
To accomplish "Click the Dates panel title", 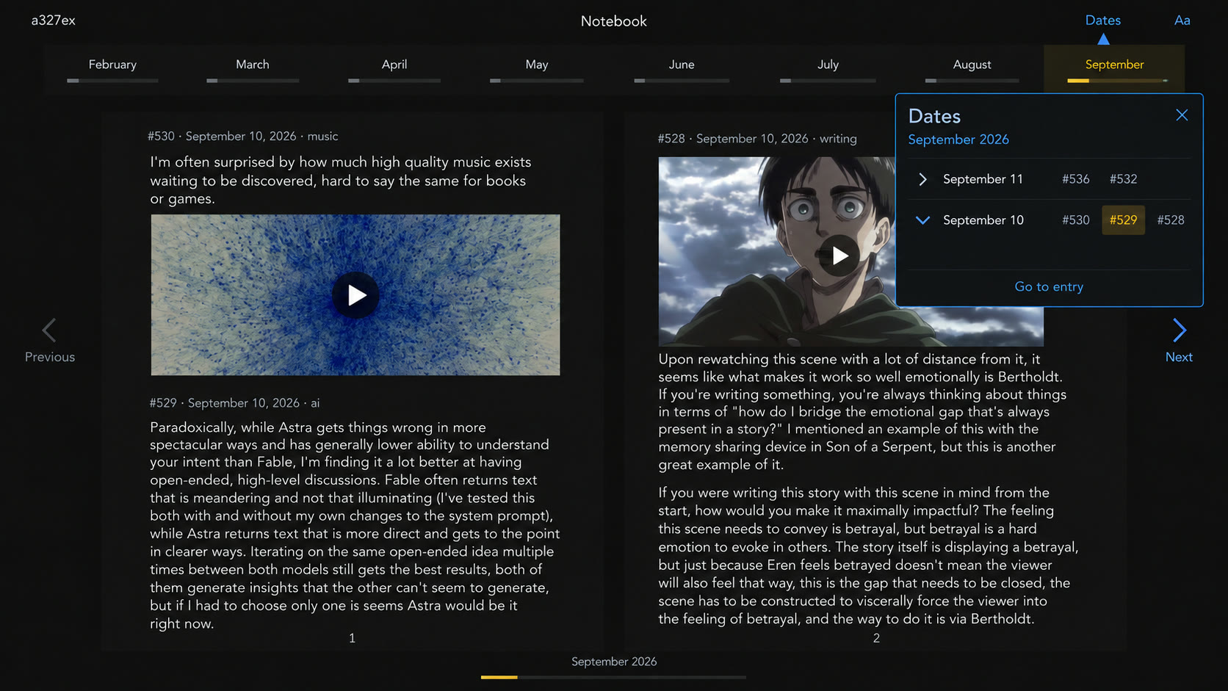I will (x=934, y=116).
